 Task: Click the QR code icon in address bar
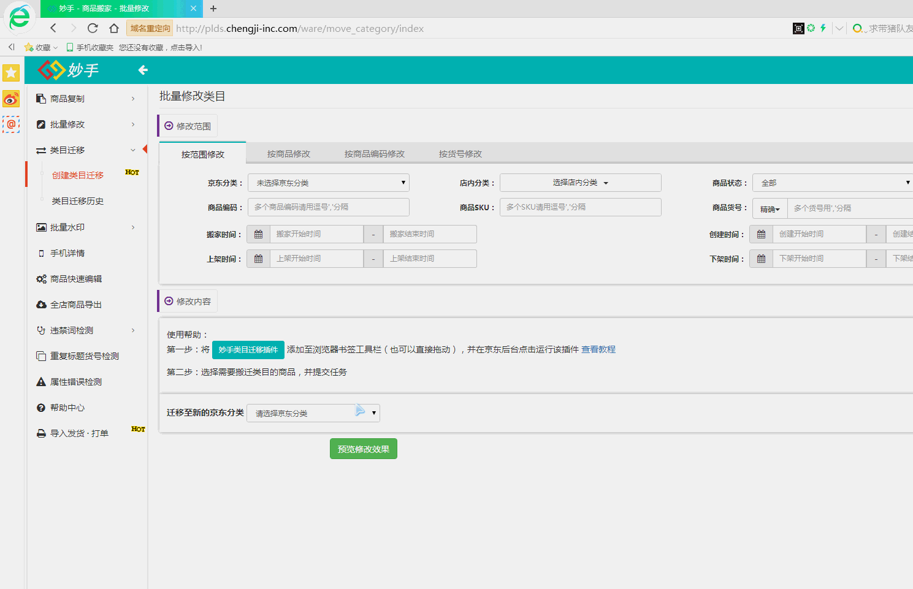798,28
